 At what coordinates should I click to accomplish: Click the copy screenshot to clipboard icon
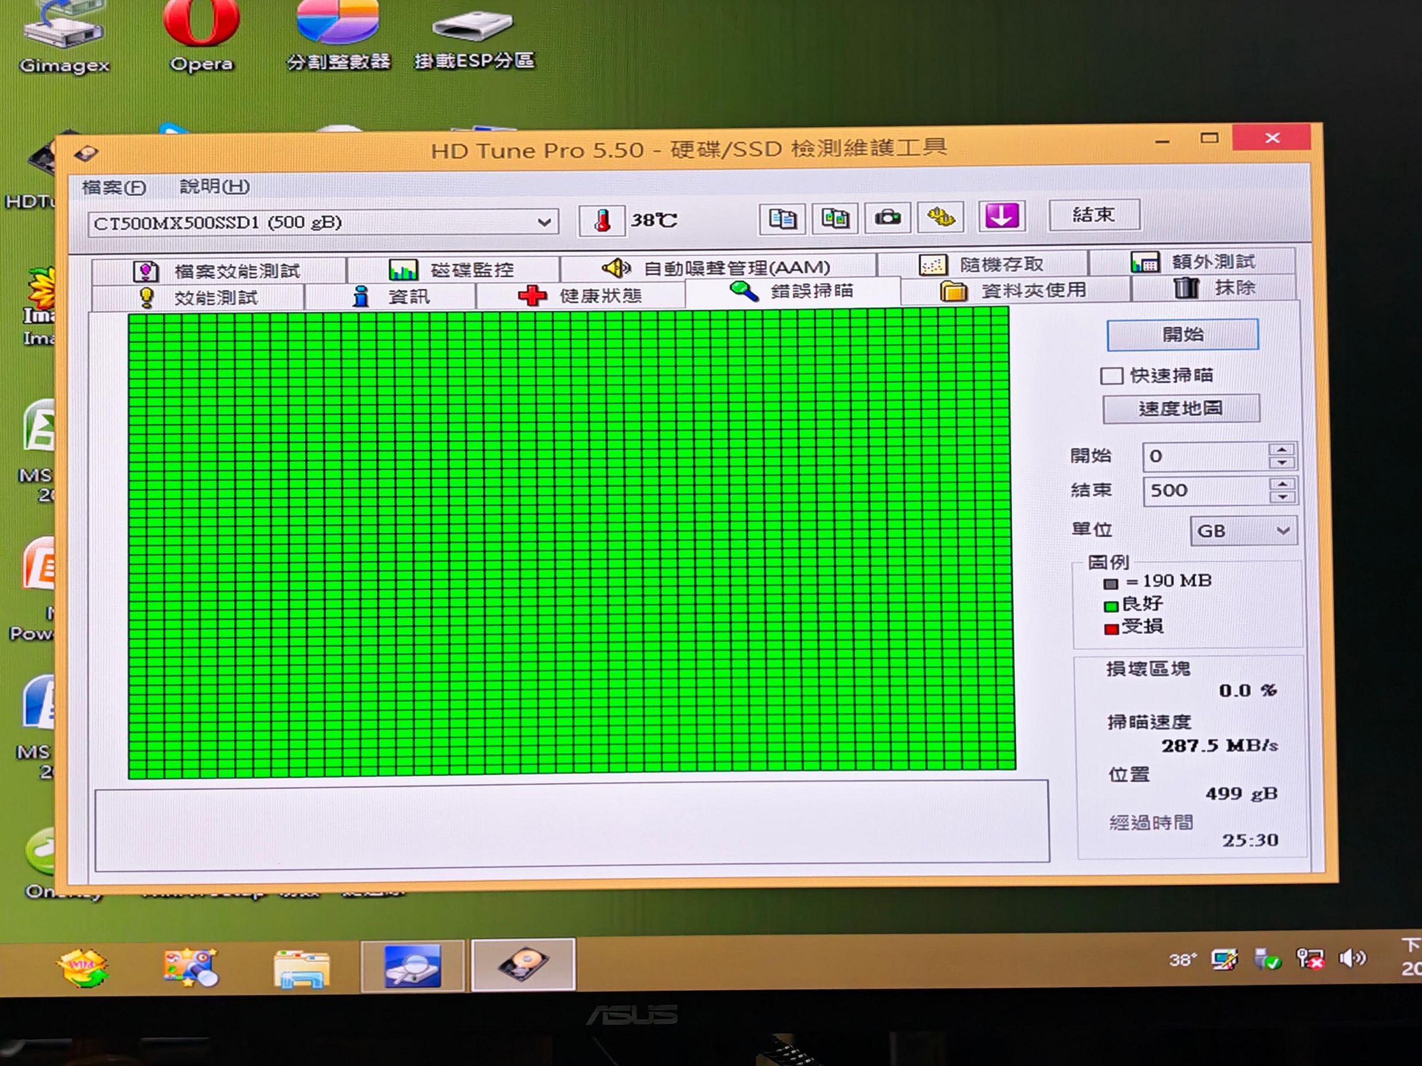[x=834, y=219]
